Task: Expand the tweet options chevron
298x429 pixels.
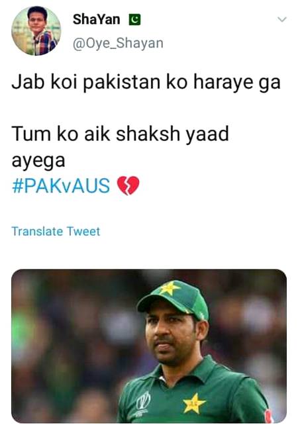Action: tap(282, 19)
